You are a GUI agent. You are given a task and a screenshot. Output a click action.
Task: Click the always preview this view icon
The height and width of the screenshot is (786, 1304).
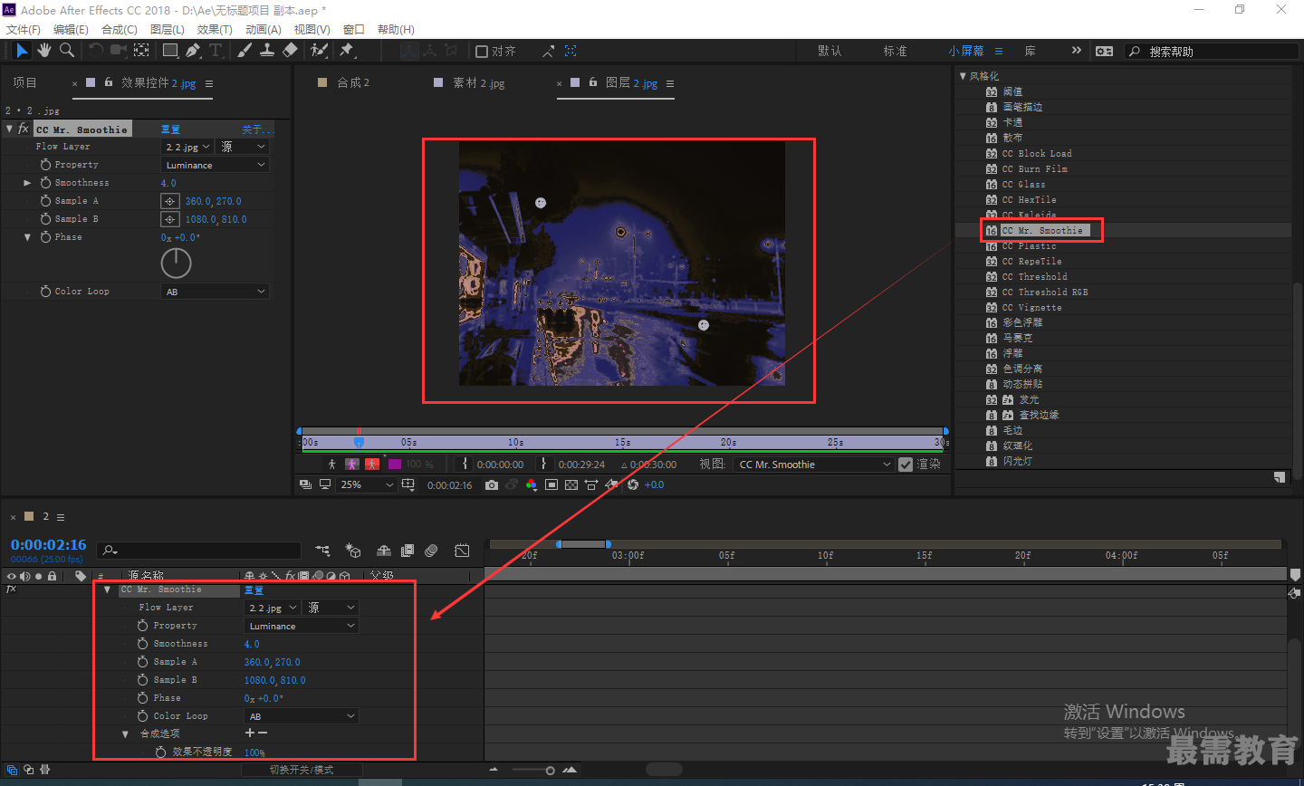coord(305,485)
